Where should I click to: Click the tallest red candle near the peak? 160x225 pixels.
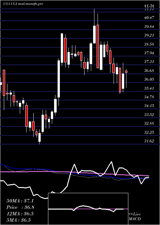click(98, 46)
